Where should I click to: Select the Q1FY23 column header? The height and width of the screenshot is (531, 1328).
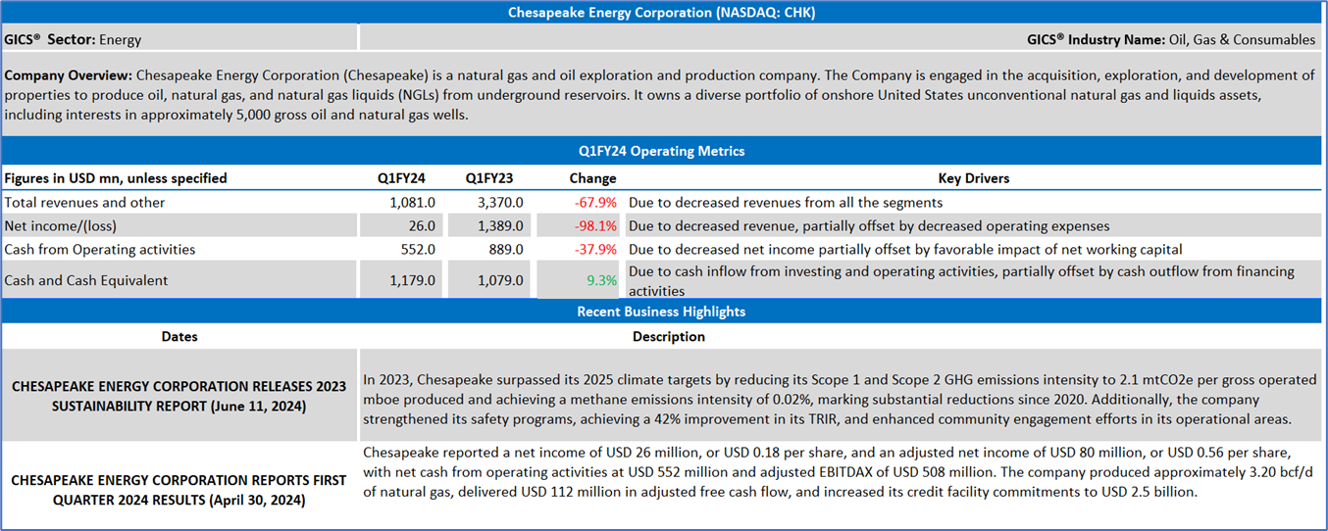tap(489, 178)
